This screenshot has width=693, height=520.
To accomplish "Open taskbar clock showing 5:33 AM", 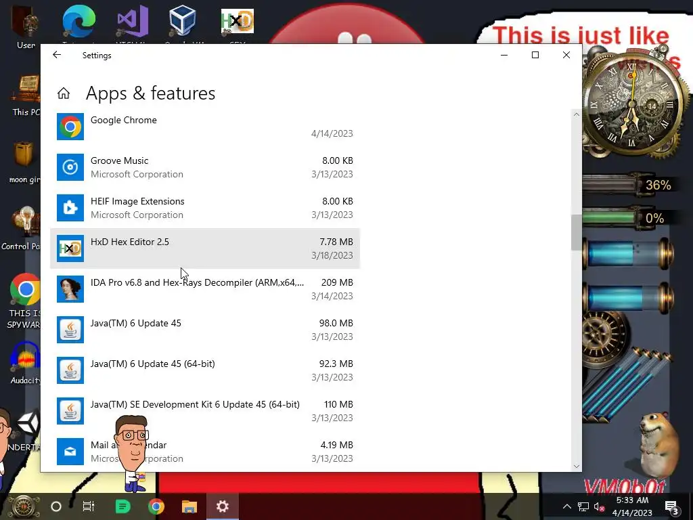I will pyautogui.click(x=632, y=506).
